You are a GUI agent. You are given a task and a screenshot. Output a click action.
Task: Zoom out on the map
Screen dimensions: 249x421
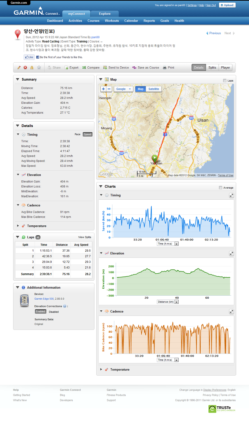109,89
